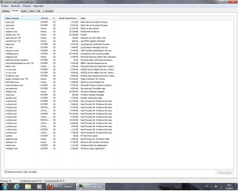Select the msseces.exe process row
This screenshot has height=191, width=238.
(x=61, y=57)
